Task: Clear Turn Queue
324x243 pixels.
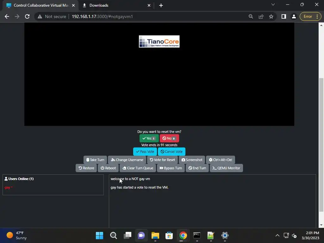Action: point(138,168)
